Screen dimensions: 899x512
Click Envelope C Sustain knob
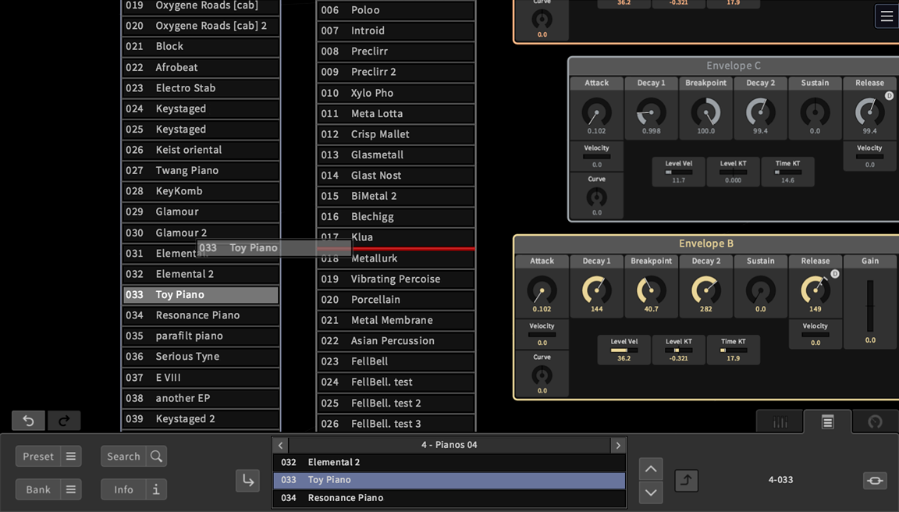[x=815, y=112]
